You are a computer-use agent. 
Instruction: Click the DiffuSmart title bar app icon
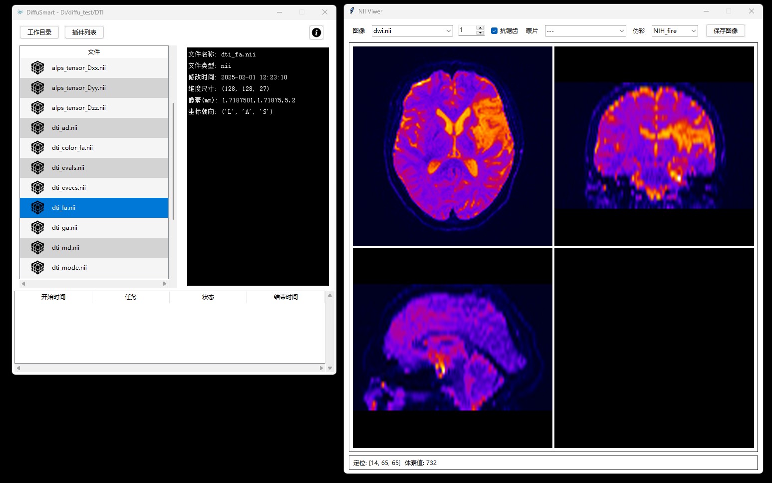tap(20, 12)
